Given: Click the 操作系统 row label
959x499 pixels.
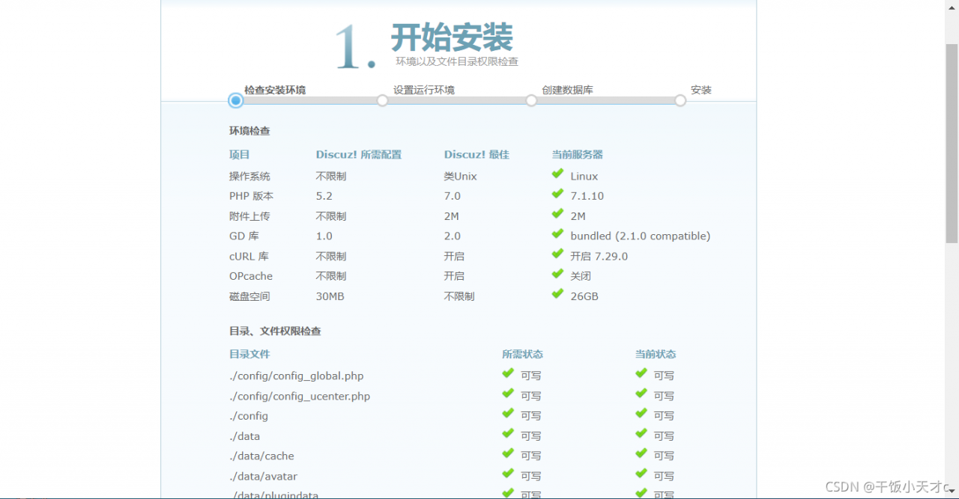Looking at the screenshot, I should pyautogui.click(x=249, y=177).
